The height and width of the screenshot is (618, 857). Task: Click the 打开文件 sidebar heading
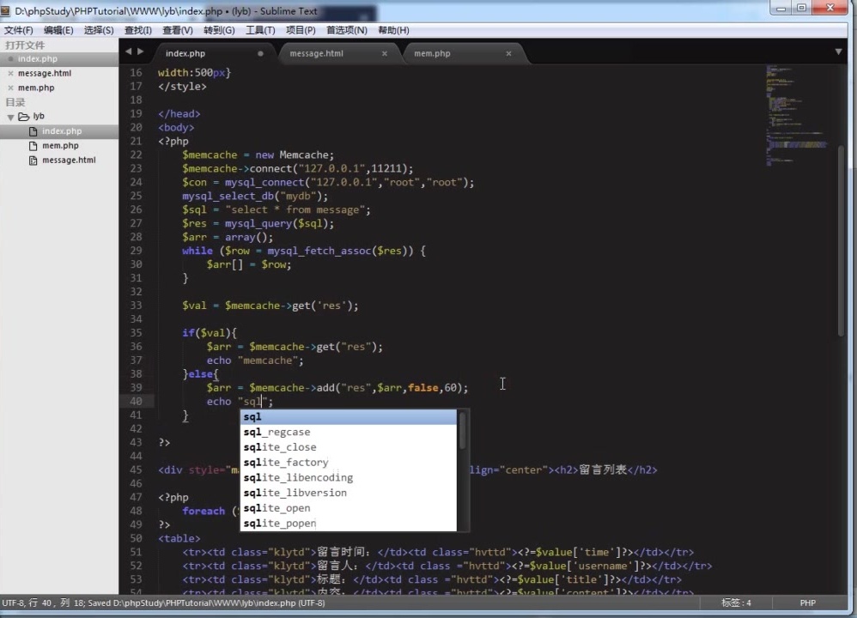25,45
